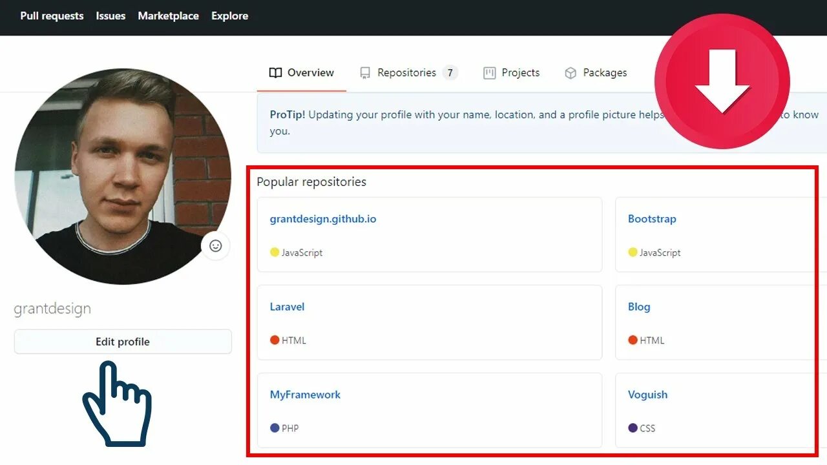
Task: Click the package cube icon beside Packages
Action: pos(571,73)
